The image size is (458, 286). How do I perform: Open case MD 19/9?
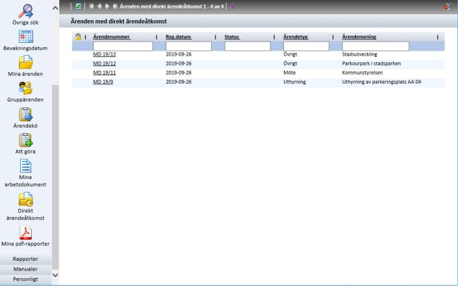pyautogui.click(x=103, y=82)
